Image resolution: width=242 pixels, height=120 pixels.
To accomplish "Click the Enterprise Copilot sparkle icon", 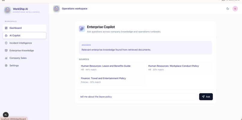I will [82, 29].
